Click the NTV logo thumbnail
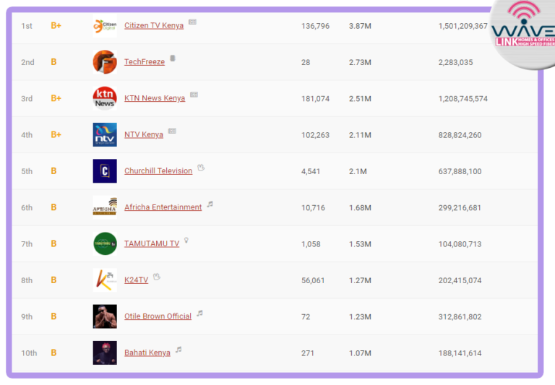Screen dimensions: 555x385 (x=105, y=135)
